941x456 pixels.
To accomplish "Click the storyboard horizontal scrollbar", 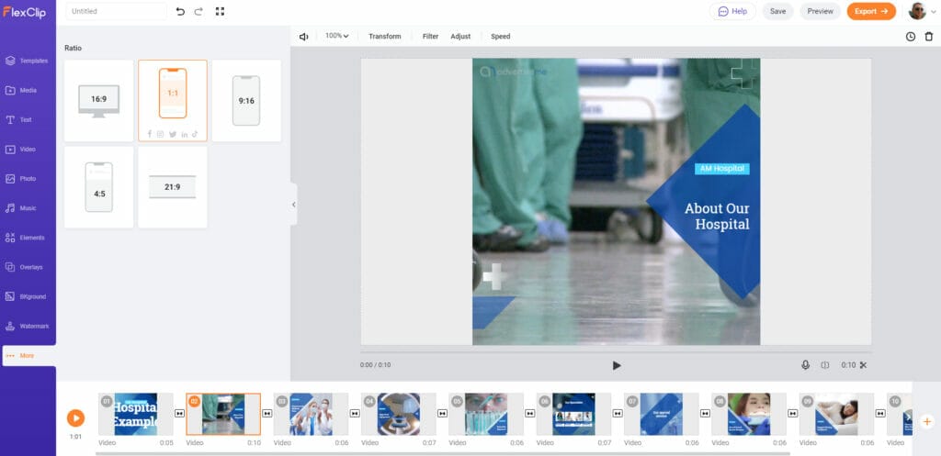I will [442, 453].
